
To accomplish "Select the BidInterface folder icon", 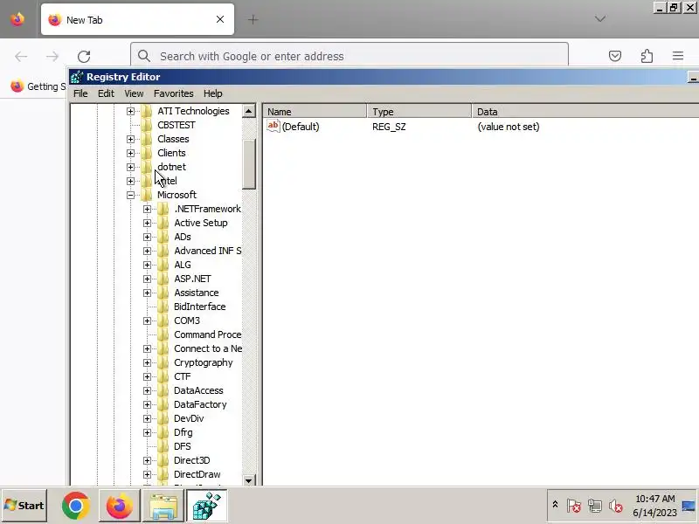I will pyautogui.click(x=163, y=307).
